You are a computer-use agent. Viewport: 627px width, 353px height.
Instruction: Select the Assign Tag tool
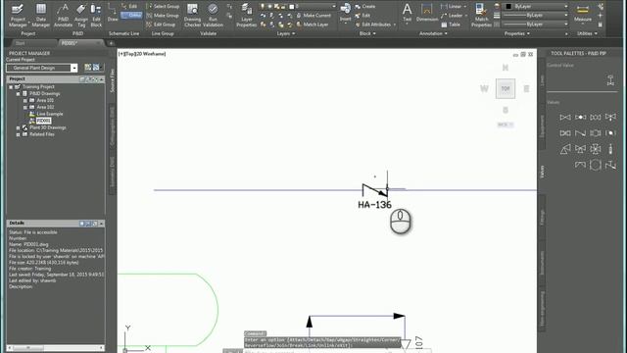81,16
